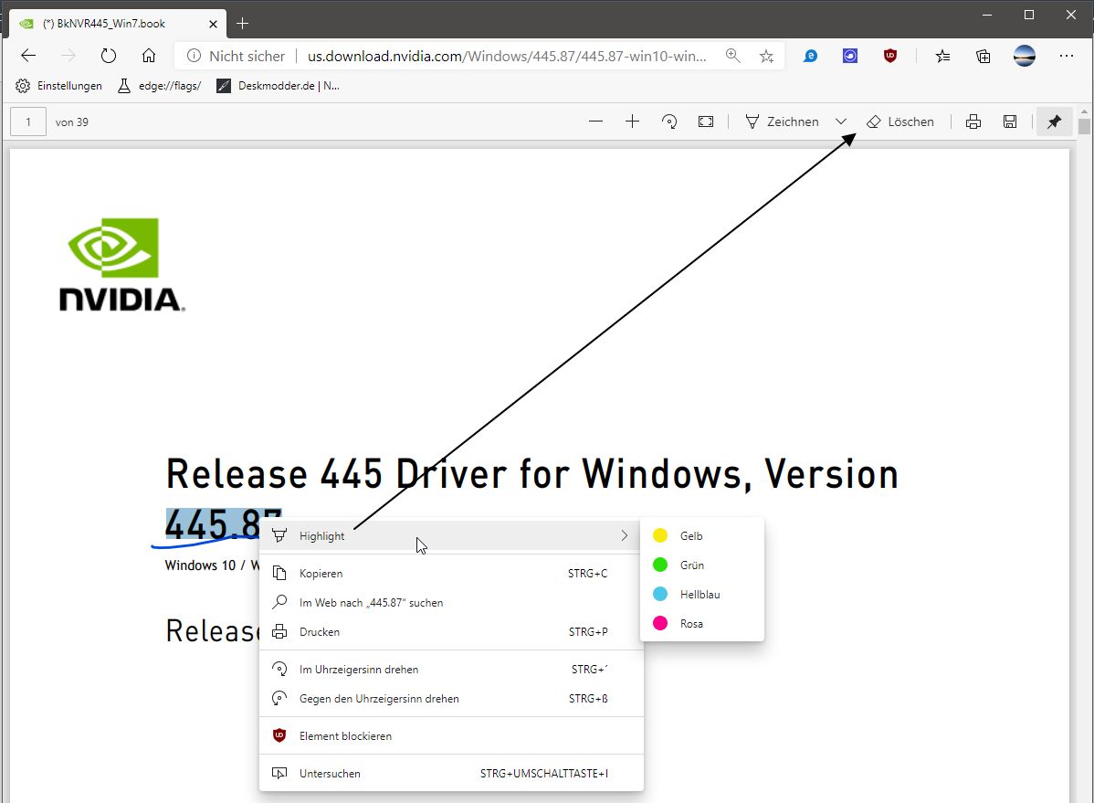
Task: Click the fit to page icon
Action: pos(706,122)
